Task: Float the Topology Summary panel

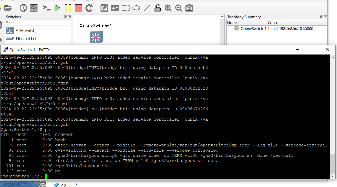Action: (322, 17)
